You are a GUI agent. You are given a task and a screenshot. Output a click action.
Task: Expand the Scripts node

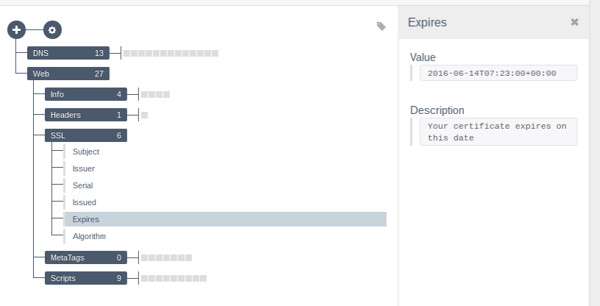(86, 279)
